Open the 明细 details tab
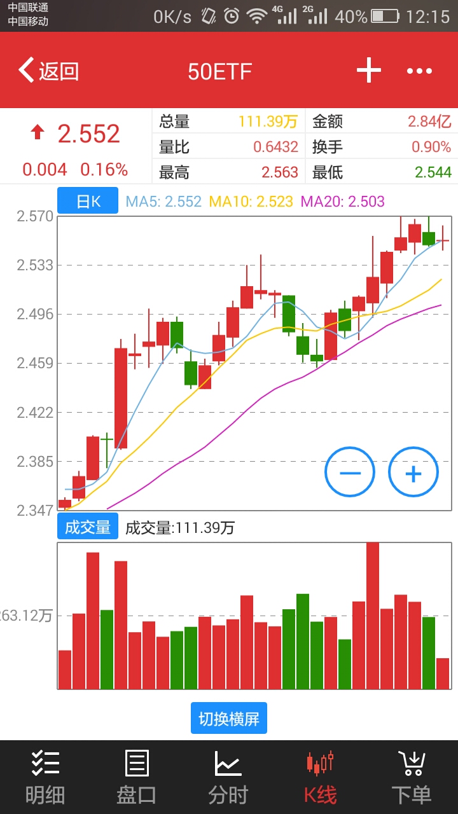The height and width of the screenshot is (814, 458). tap(45, 777)
